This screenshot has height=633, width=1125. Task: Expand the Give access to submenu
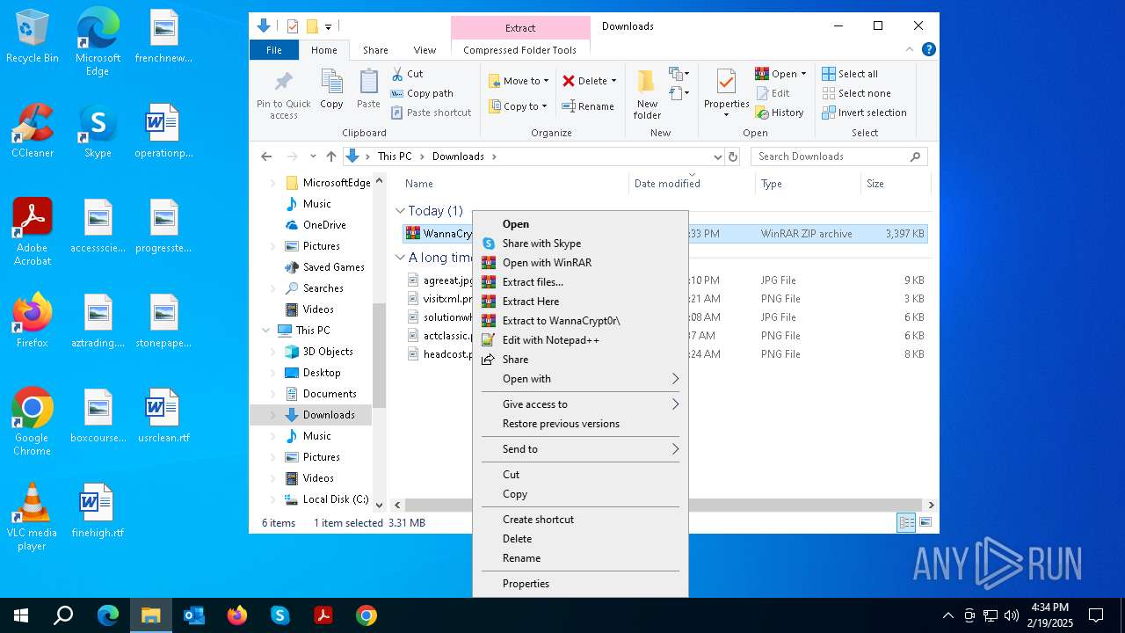pyautogui.click(x=580, y=404)
